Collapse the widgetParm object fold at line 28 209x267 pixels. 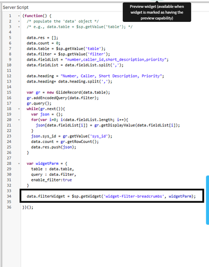click(19, 164)
